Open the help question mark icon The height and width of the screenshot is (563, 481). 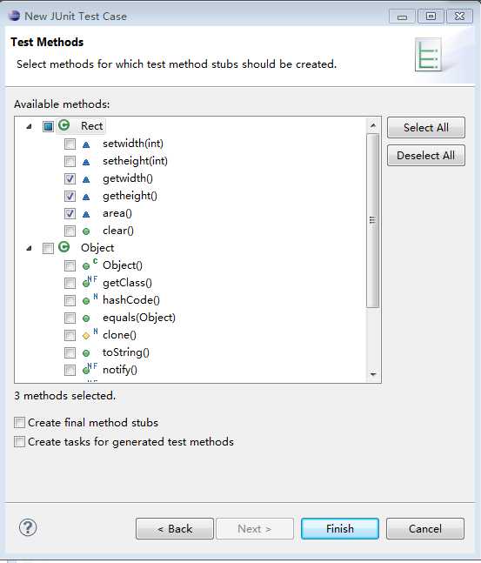(x=28, y=528)
